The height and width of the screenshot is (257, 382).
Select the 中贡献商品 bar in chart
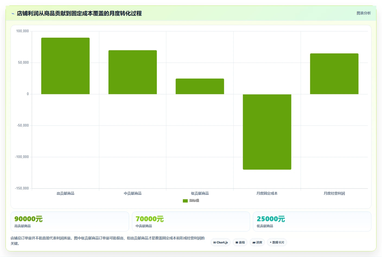[x=133, y=72]
